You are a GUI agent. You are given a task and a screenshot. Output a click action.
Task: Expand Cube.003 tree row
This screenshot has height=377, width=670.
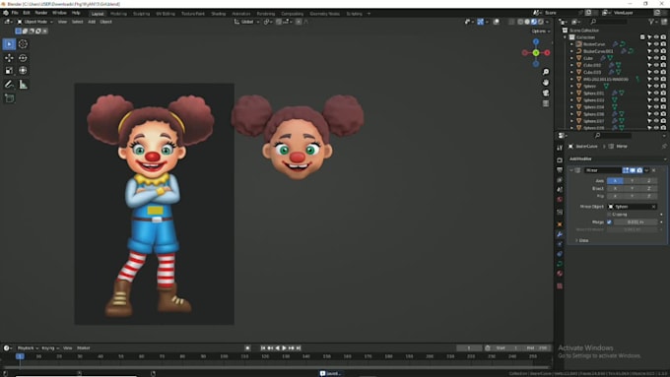point(571,72)
